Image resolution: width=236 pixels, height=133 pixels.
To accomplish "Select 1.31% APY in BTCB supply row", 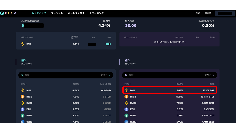I will point(76,97).
